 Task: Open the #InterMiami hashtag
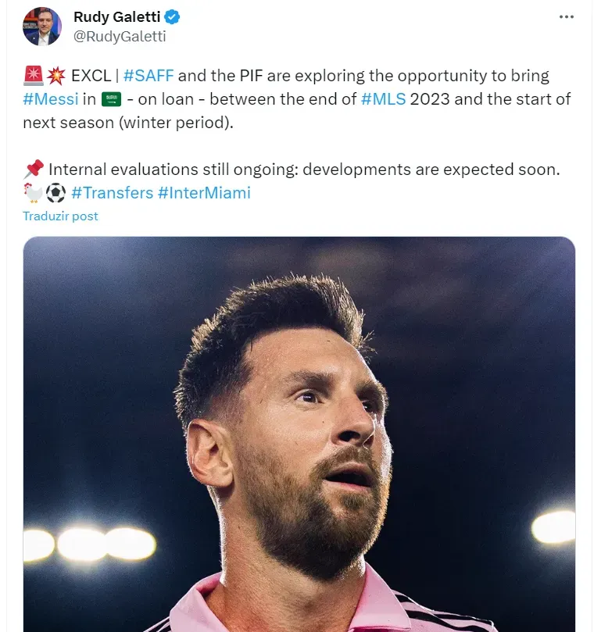pyautogui.click(x=204, y=192)
